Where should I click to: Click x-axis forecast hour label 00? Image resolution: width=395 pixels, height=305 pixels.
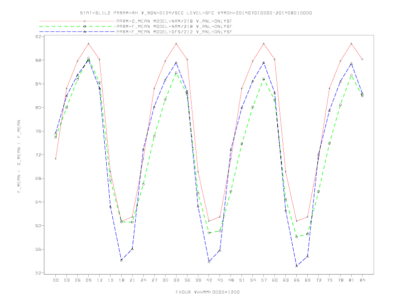click(56, 280)
